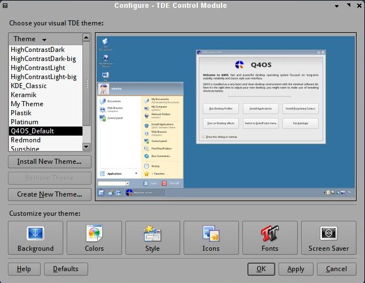Click Install New Theme button
This screenshot has width=365, height=283.
(x=50, y=162)
